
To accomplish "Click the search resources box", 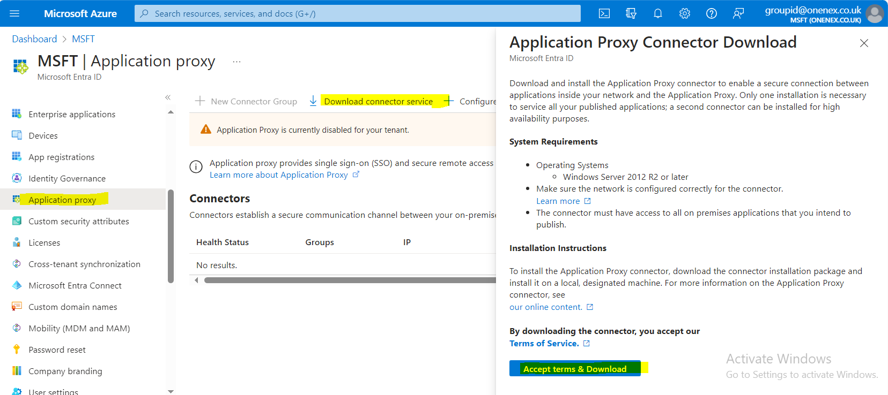I will (x=358, y=13).
